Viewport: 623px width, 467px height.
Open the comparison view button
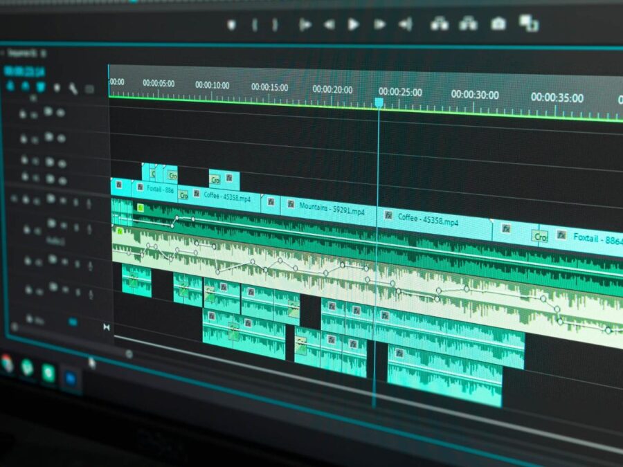click(529, 23)
